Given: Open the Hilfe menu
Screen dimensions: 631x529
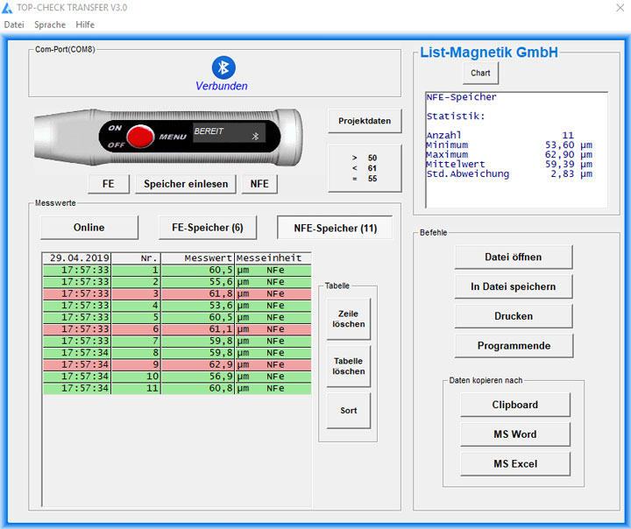Looking at the screenshot, I should click(85, 25).
